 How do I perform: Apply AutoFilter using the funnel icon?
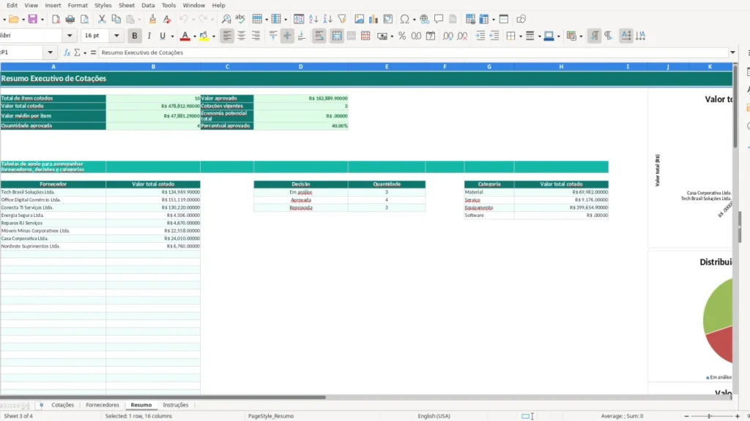[x=342, y=19]
